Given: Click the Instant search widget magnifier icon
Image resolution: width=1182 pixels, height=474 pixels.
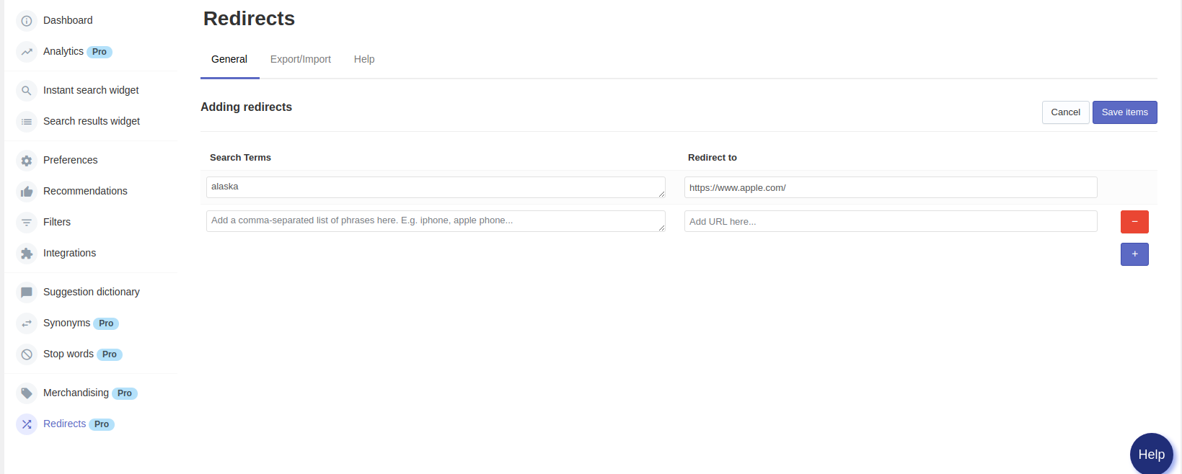Looking at the screenshot, I should 27,91.
